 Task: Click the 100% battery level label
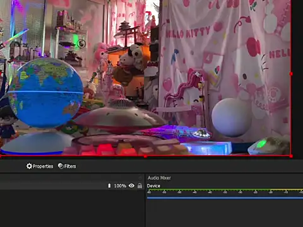tap(120, 186)
